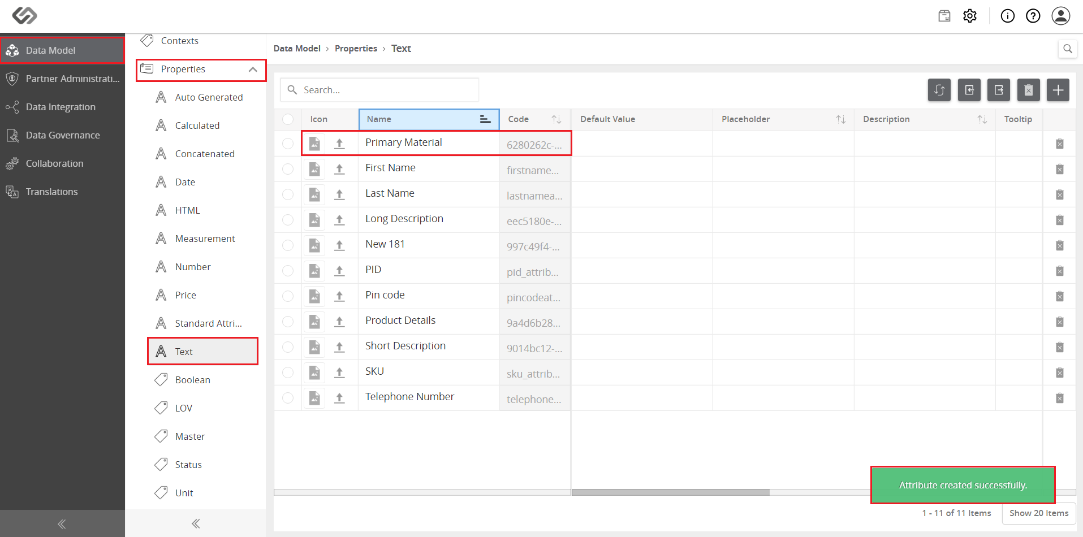1083x537 pixels.
Task: Select the Boolean tag type
Action: (203, 380)
